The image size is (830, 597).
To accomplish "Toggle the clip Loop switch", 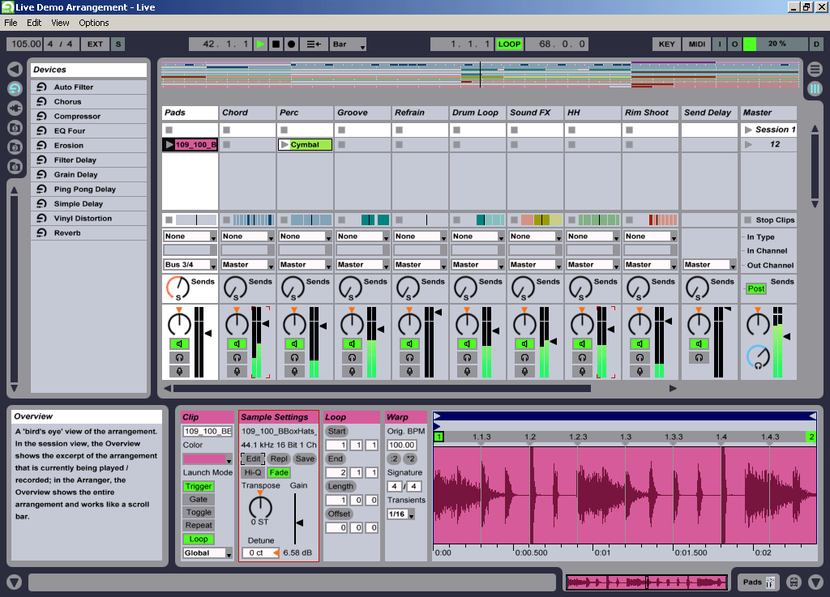I will coord(199,539).
